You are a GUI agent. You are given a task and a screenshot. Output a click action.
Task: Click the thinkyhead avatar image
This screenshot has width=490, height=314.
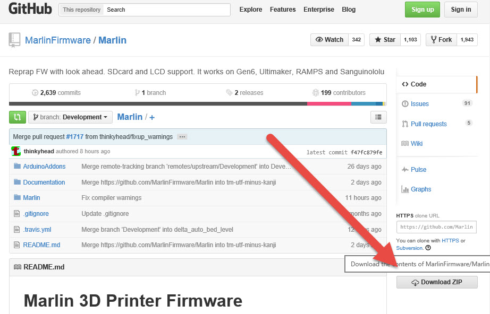(x=16, y=151)
